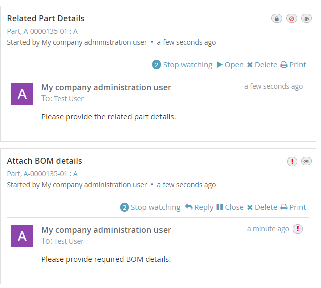Click the red prohibited icon on Related Part Details
The height and width of the screenshot is (288, 321).
pyautogui.click(x=292, y=19)
